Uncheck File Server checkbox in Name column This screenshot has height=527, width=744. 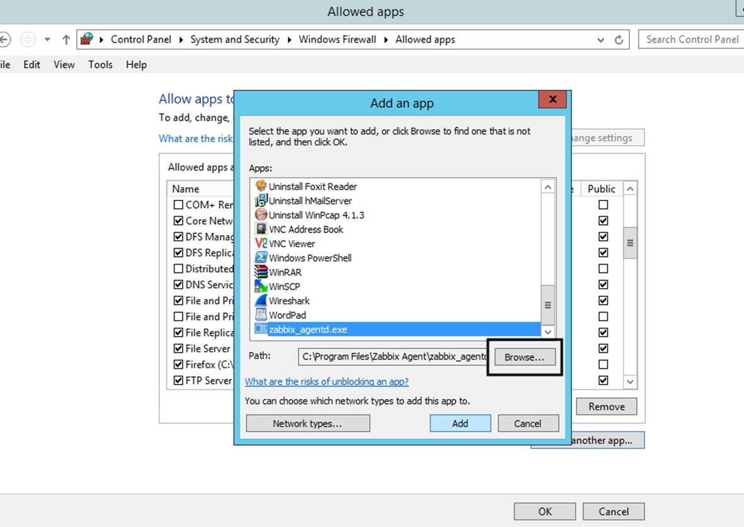[x=178, y=349]
